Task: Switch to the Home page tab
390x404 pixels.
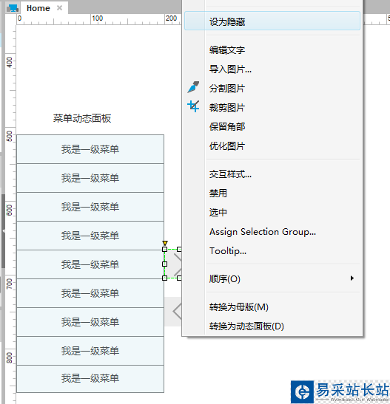Action: 38,8
